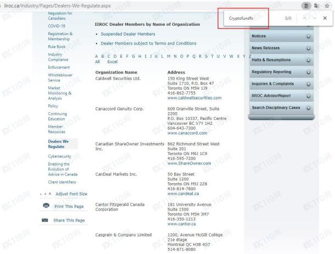The height and width of the screenshot is (254, 335).
Task: Open Enforcement nav item
Action: (59, 67)
